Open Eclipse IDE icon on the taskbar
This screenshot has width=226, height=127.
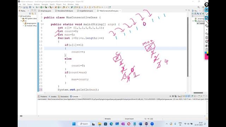146,124
